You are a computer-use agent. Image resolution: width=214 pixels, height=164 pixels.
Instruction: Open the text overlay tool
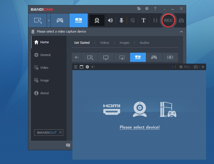click(x=143, y=20)
